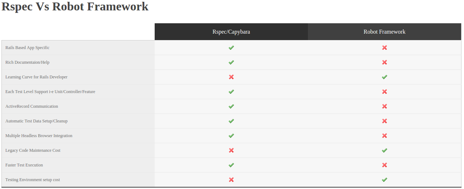The height and width of the screenshot is (189, 464).
Task: Click Robot Framework green check for Legacy Code Maintenance
Action: coord(385,150)
